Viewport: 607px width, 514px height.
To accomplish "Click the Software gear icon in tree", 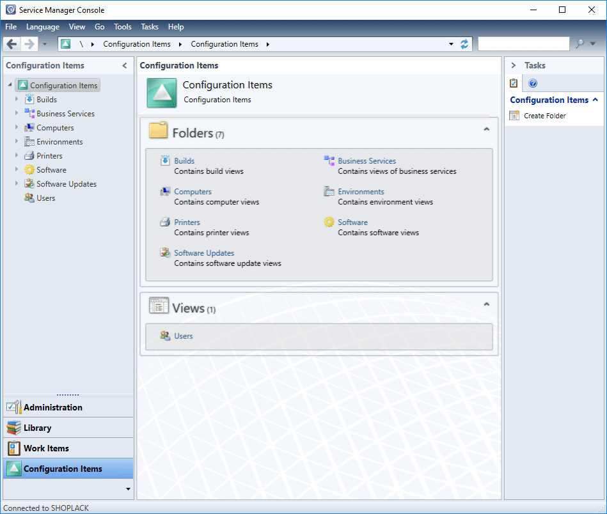I will pyautogui.click(x=29, y=170).
